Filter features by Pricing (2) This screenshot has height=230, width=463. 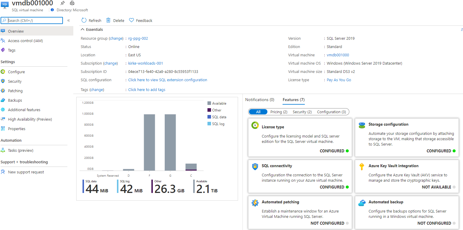(279, 112)
